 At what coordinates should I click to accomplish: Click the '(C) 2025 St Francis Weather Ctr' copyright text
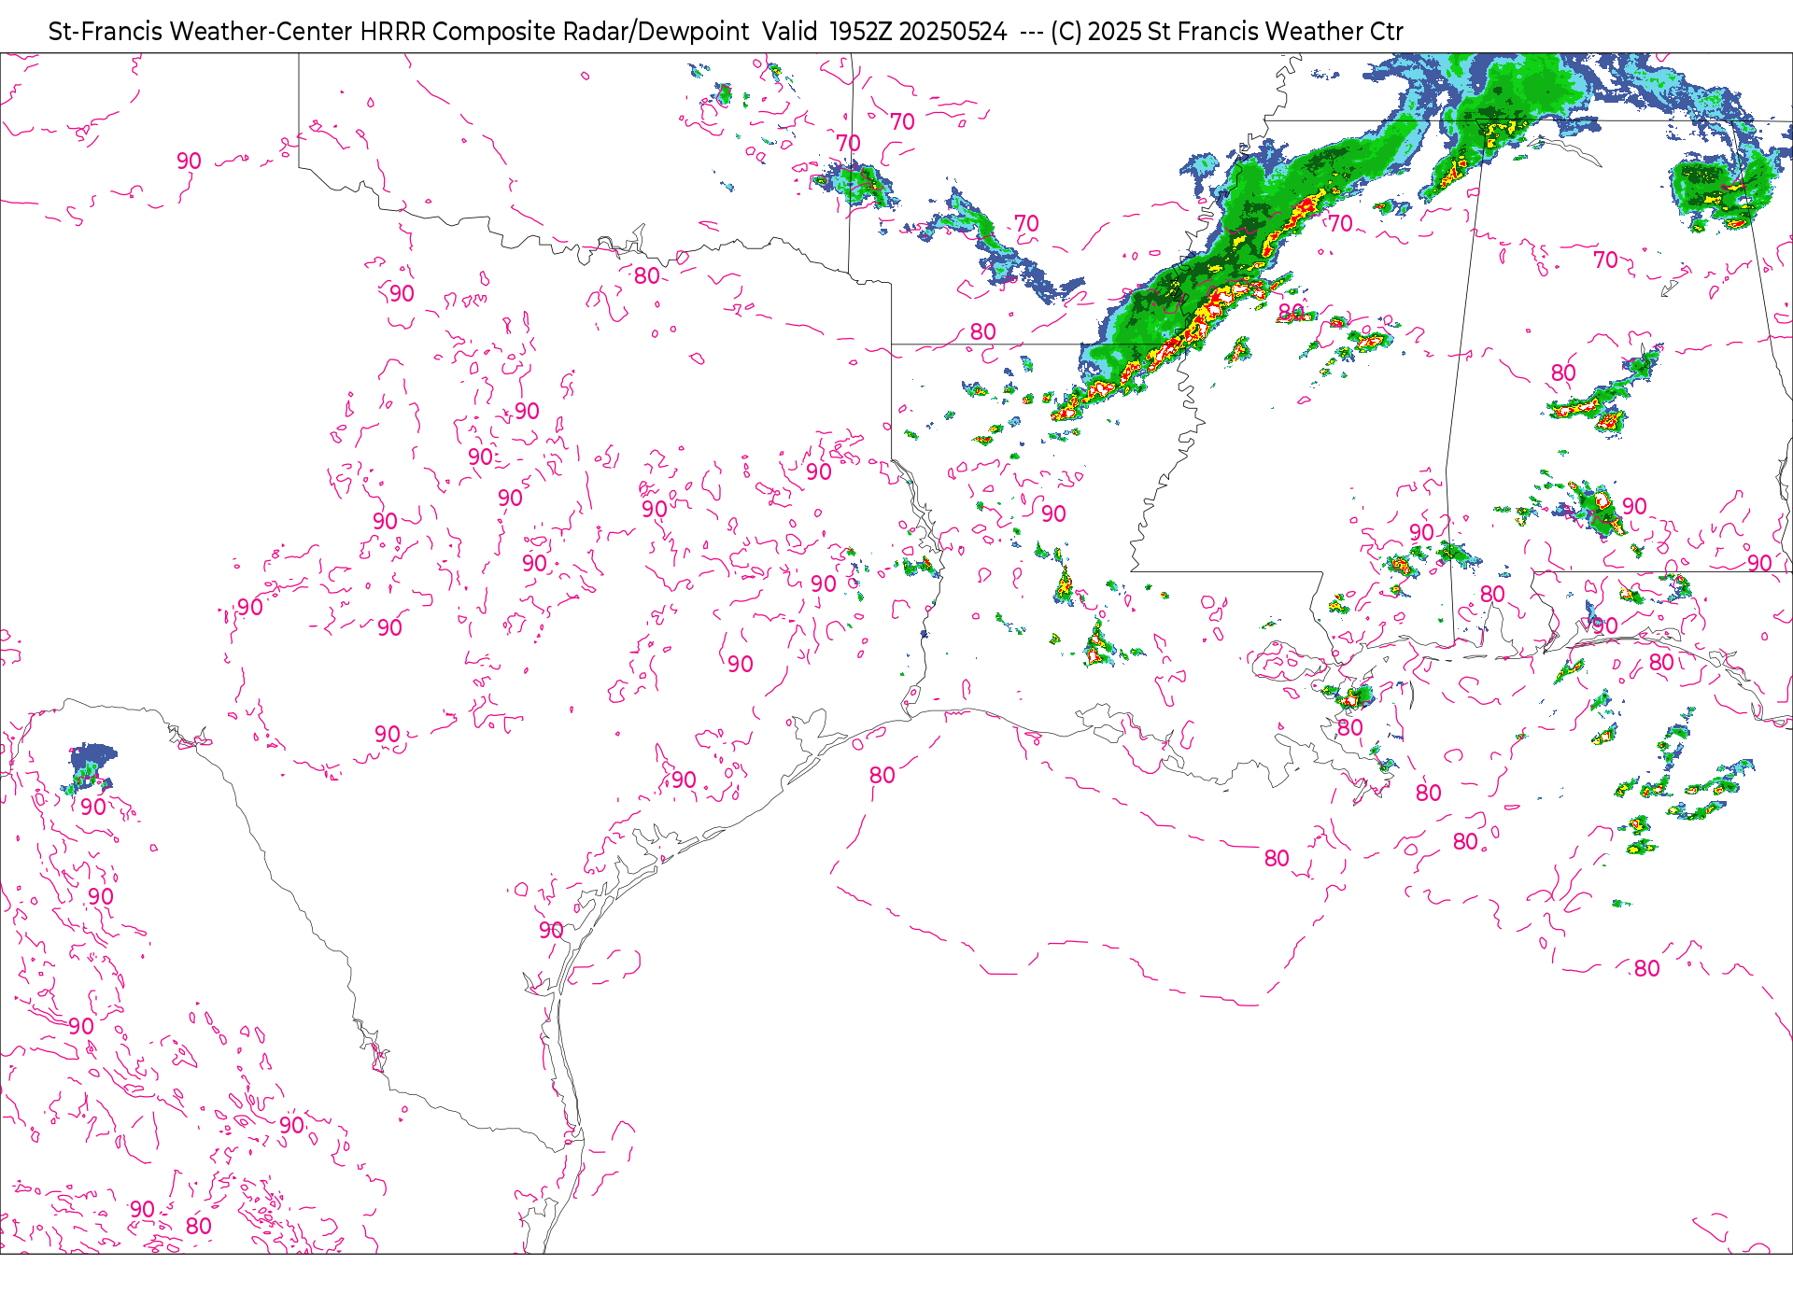[x=1227, y=32]
